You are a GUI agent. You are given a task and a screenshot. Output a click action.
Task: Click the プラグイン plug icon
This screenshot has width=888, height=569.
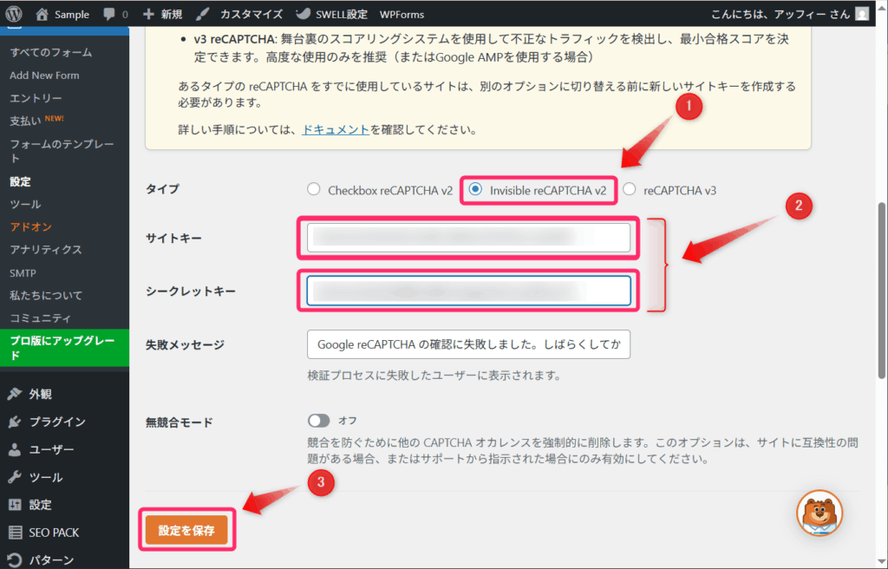pyautogui.click(x=15, y=422)
